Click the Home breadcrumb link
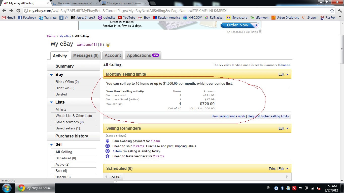 point(51,36)
